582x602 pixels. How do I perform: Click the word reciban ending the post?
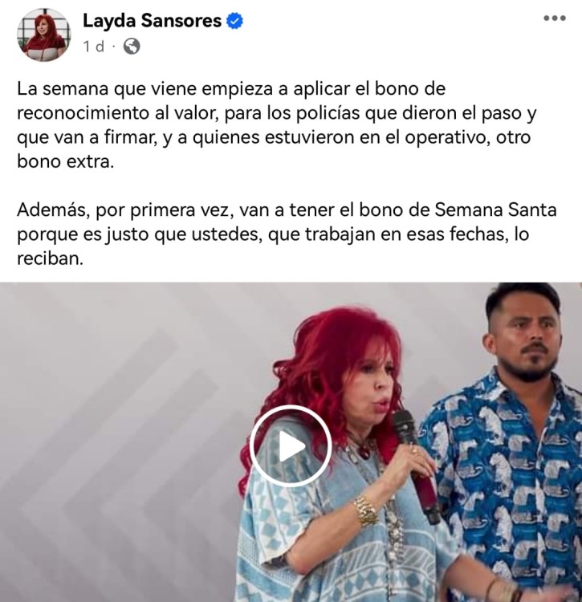tap(50, 258)
